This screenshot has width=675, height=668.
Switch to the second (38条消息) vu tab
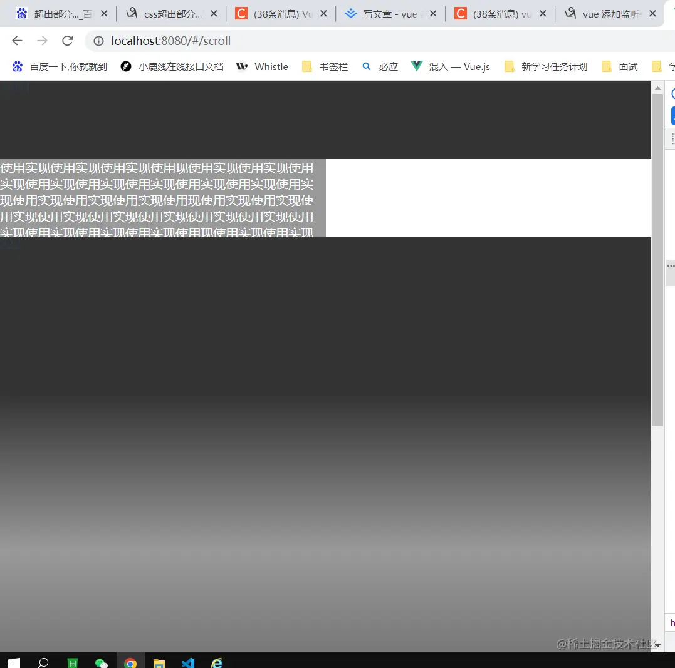click(x=500, y=14)
